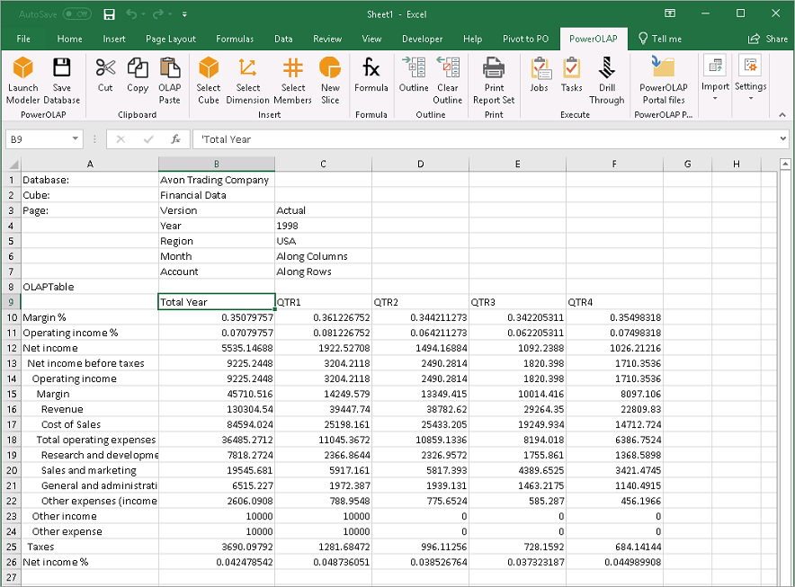Select the 'Actual' version cell
The image size is (795, 587).
[323, 210]
